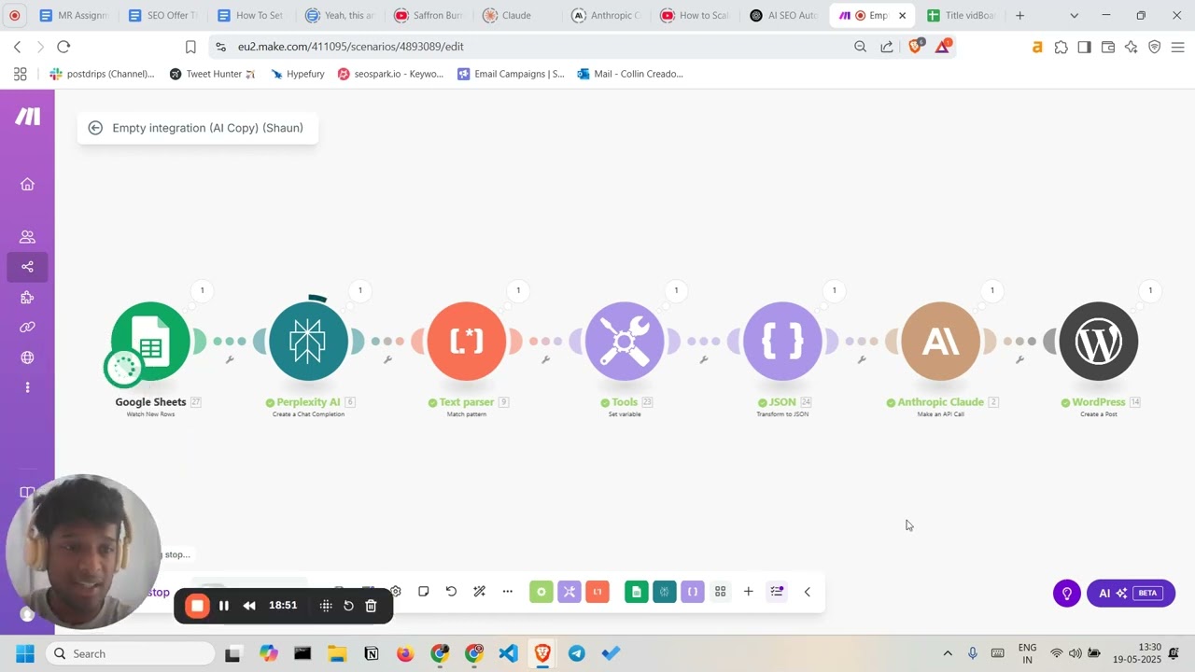
Task: Open new browser tab
Action: (1019, 16)
